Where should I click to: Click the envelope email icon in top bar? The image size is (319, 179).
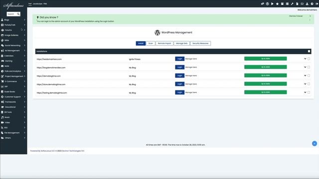tap(302, 4)
